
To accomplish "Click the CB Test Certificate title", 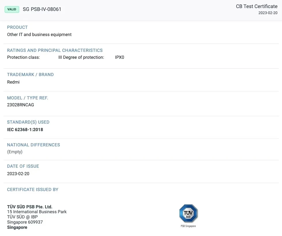I will (x=256, y=6).
